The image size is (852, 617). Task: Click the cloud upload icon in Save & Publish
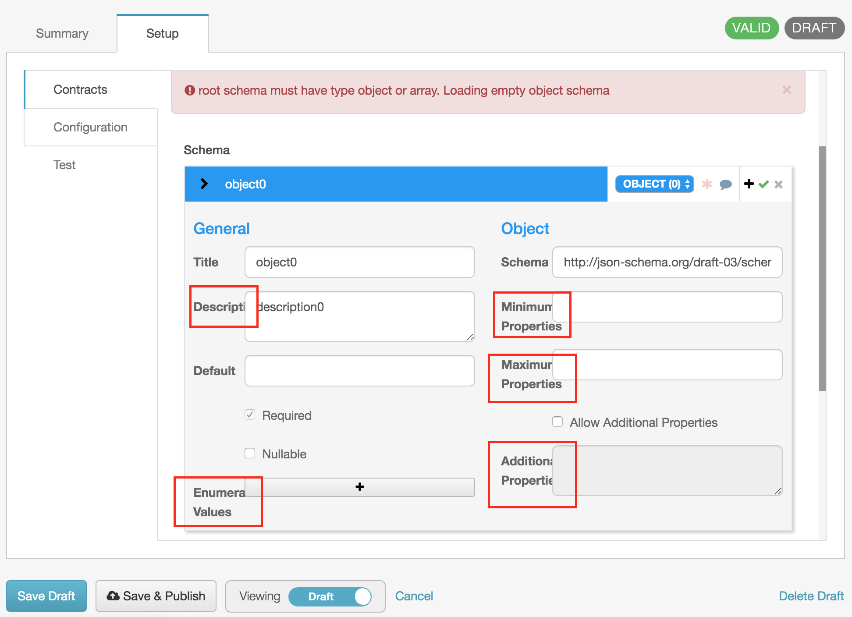click(114, 596)
